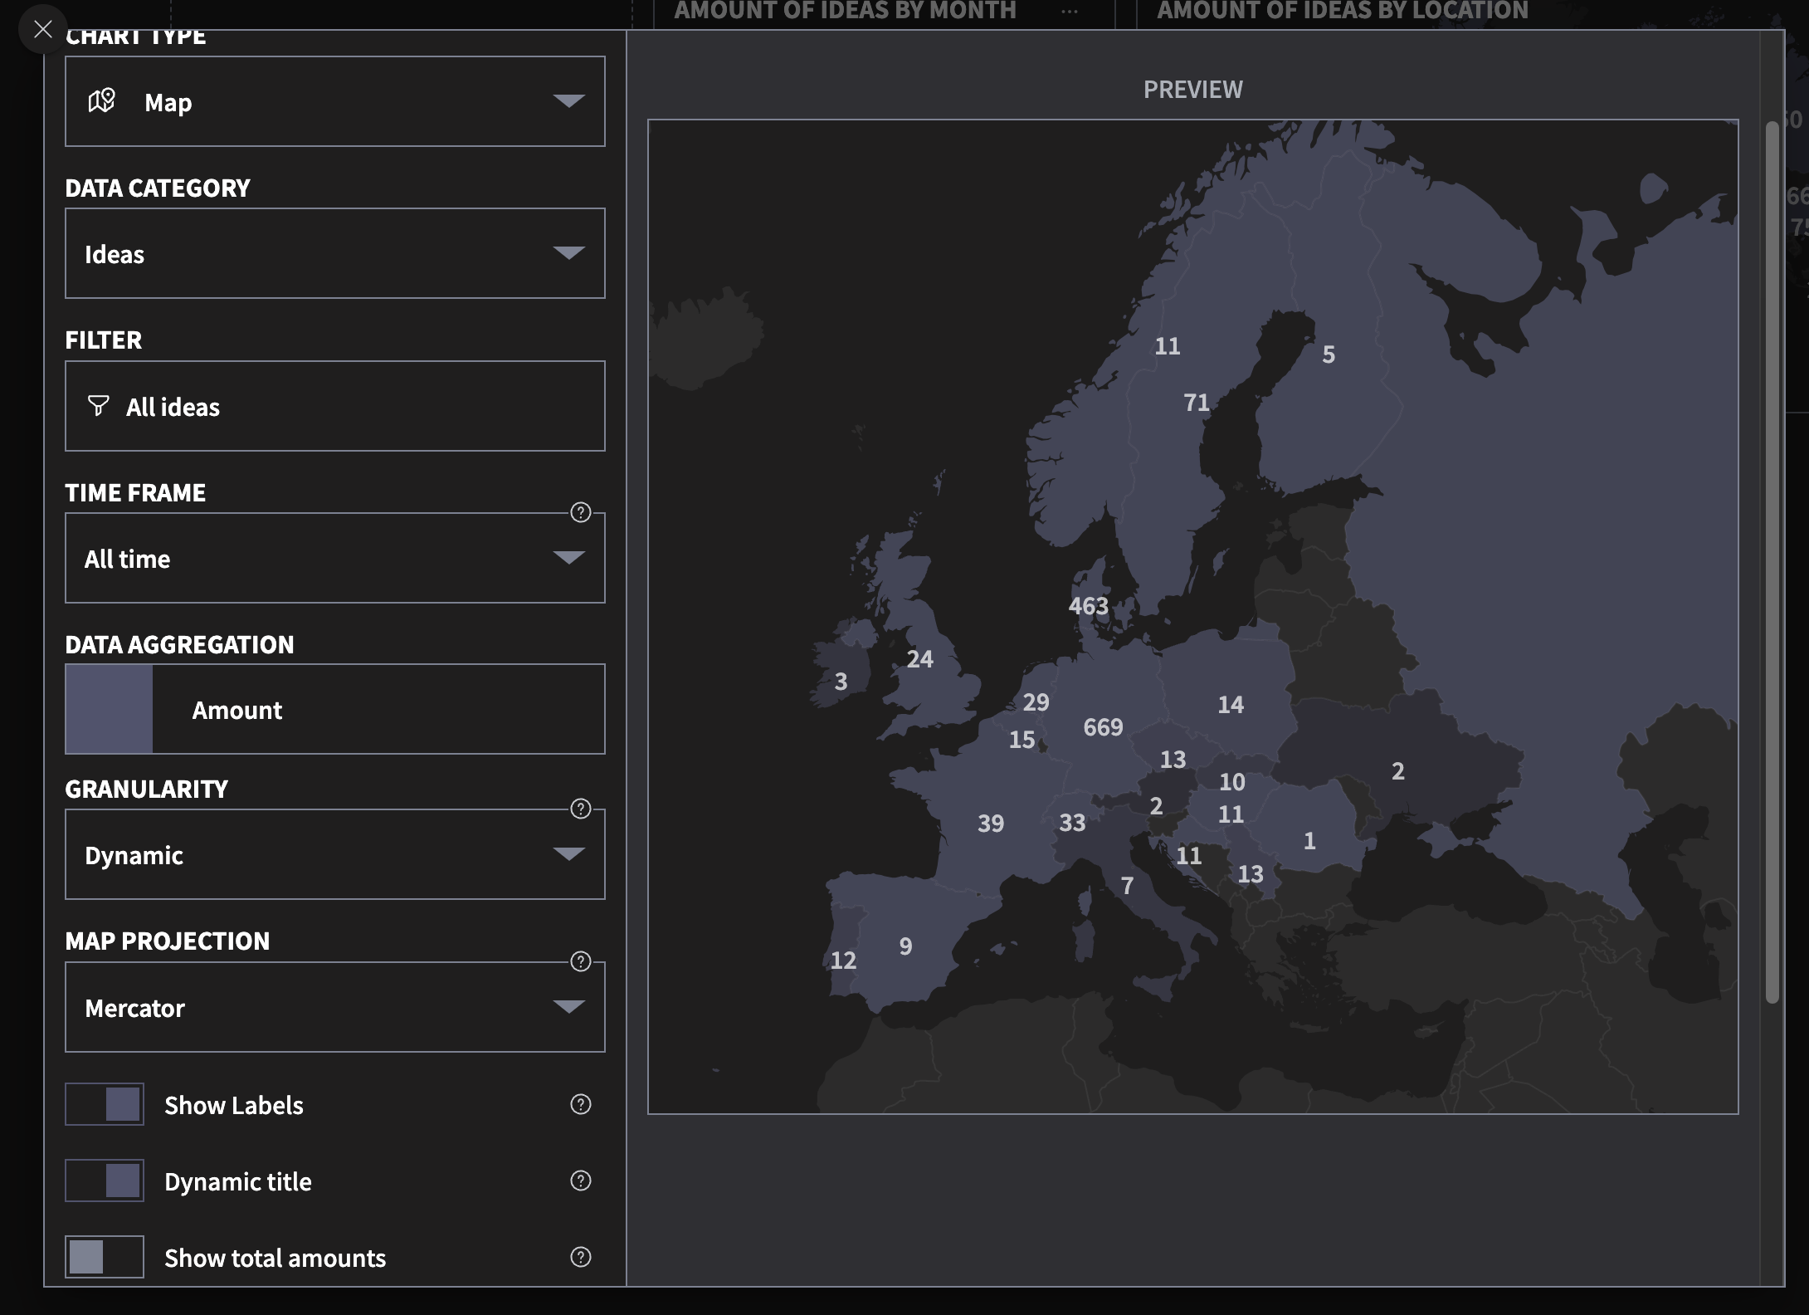Image resolution: width=1809 pixels, height=1315 pixels.
Task: Click the map icon in Chart Type
Action: click(x=101, y=101)
